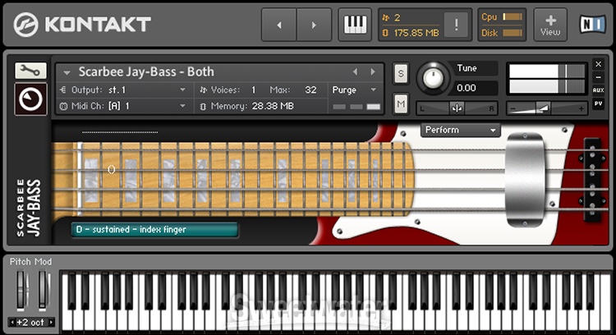Click the exclamation panic button
This screenshot has height=335, width=616.
(456, 25)
